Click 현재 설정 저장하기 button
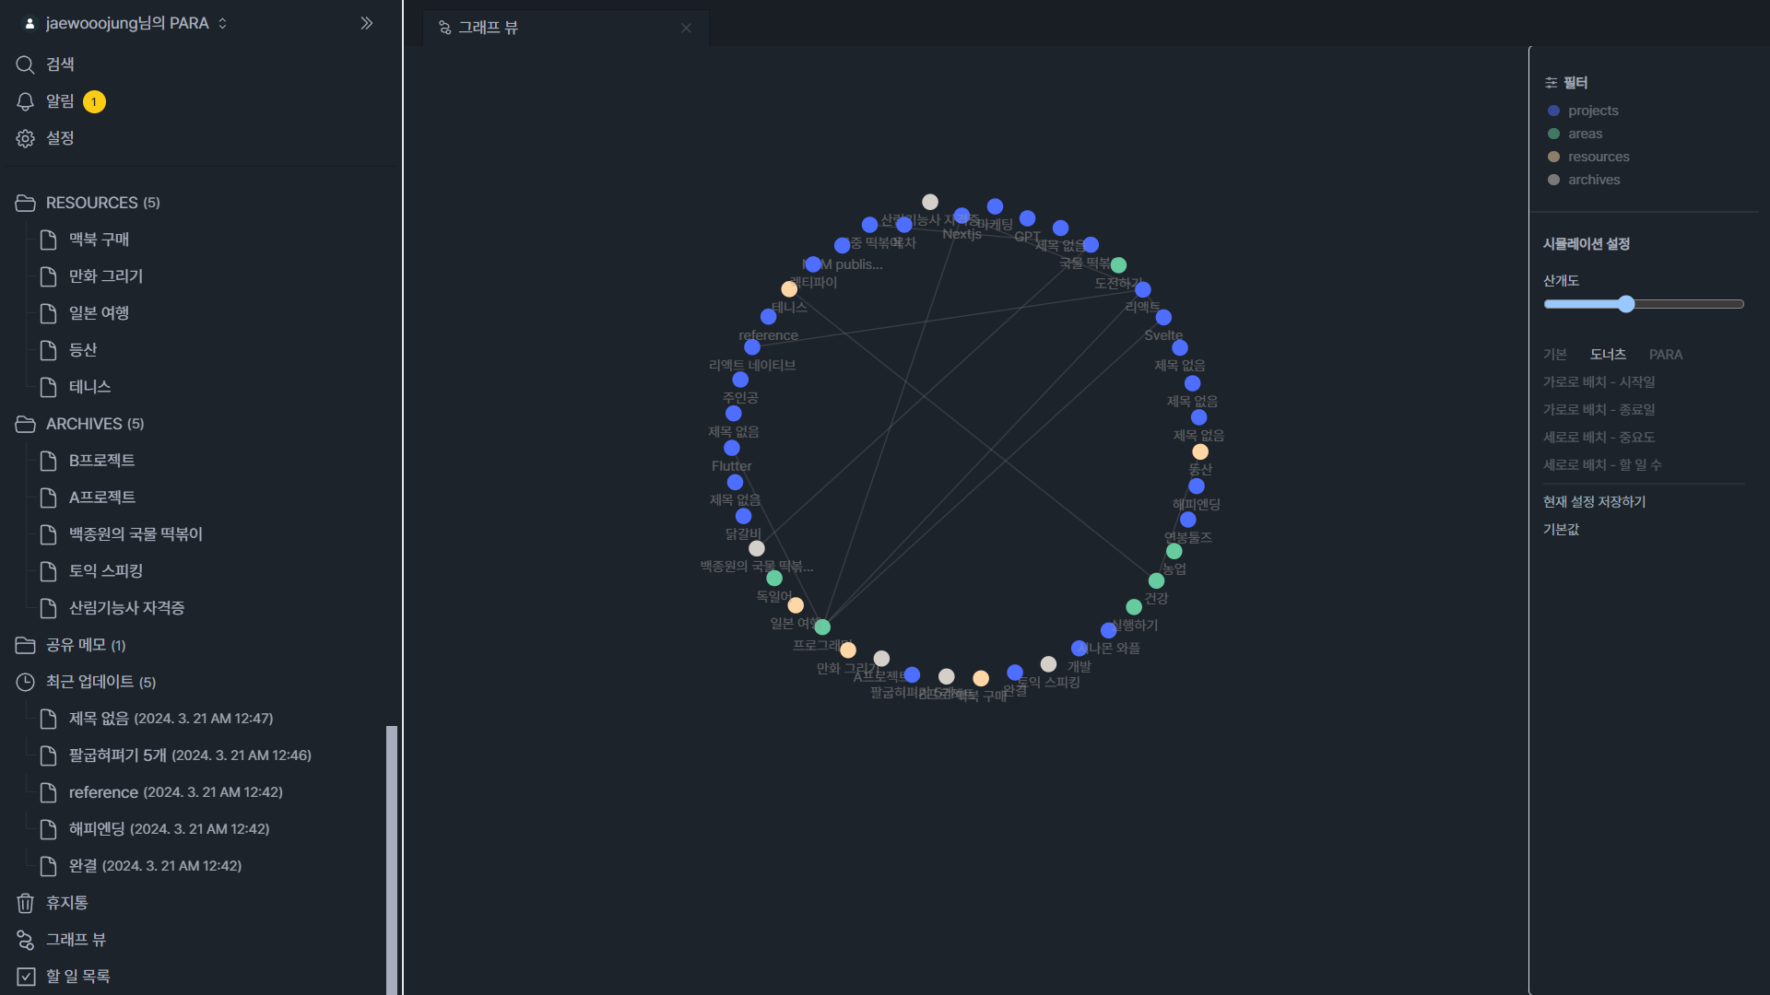 (x=1594, y=502)
